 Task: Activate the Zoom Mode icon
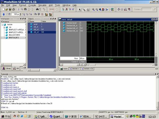(84, 10)
